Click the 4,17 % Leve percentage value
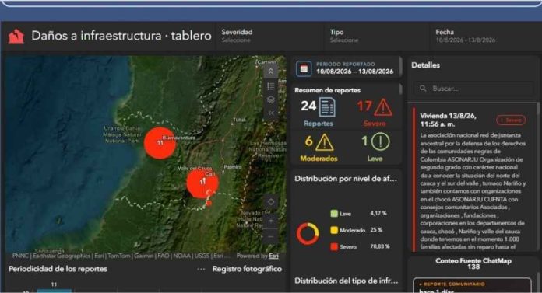The width and height of the screenshot is (542, 293). (x=378, y=213)
